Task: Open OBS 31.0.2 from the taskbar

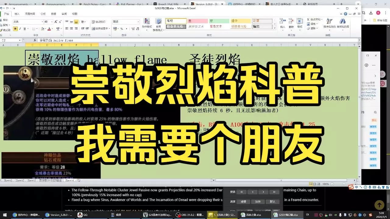Action: pos(189,215)
